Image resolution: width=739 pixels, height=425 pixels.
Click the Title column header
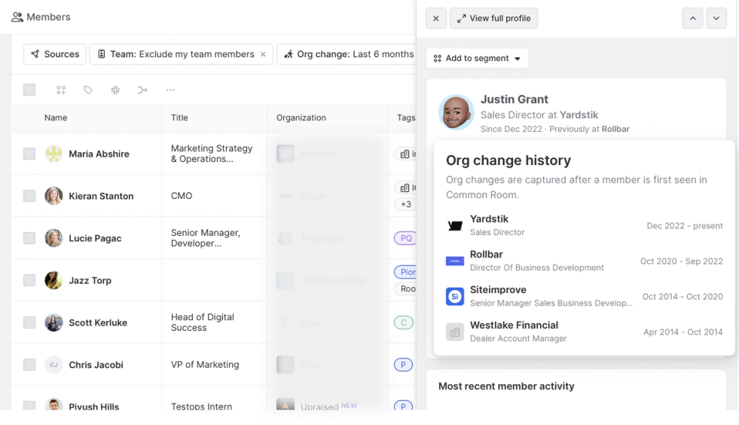[x=179, y=118]
